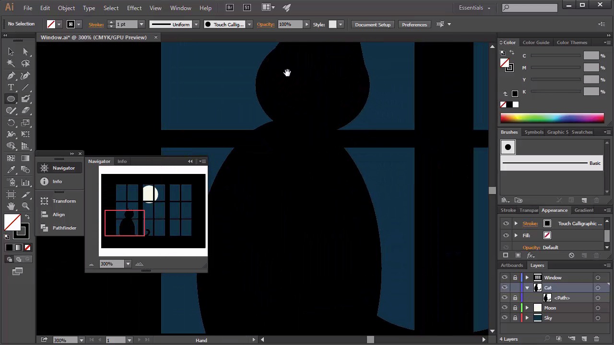Image resolution: width=614 pixels, height=345 pixels.
Task: Select the Zoom tool
Action: point(26,206)
